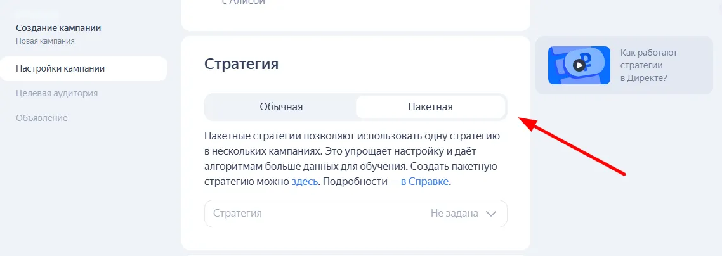The width and height of the screenshot is (722, 256).
Task: Click the Новая кампания subtitle
Action: point(45,41)
